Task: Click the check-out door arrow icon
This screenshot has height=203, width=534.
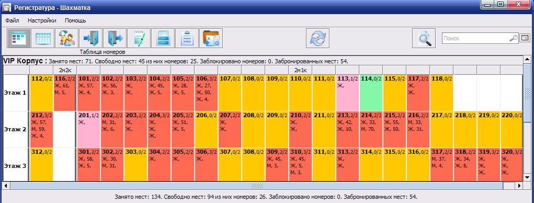Action: 115,38
